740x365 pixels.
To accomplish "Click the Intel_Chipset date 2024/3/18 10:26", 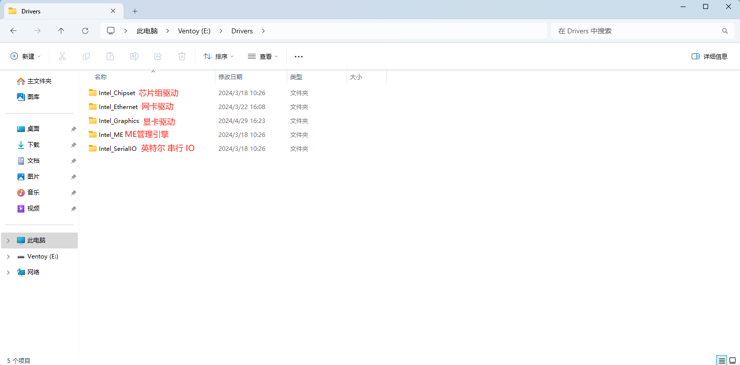I will [242, 93].
